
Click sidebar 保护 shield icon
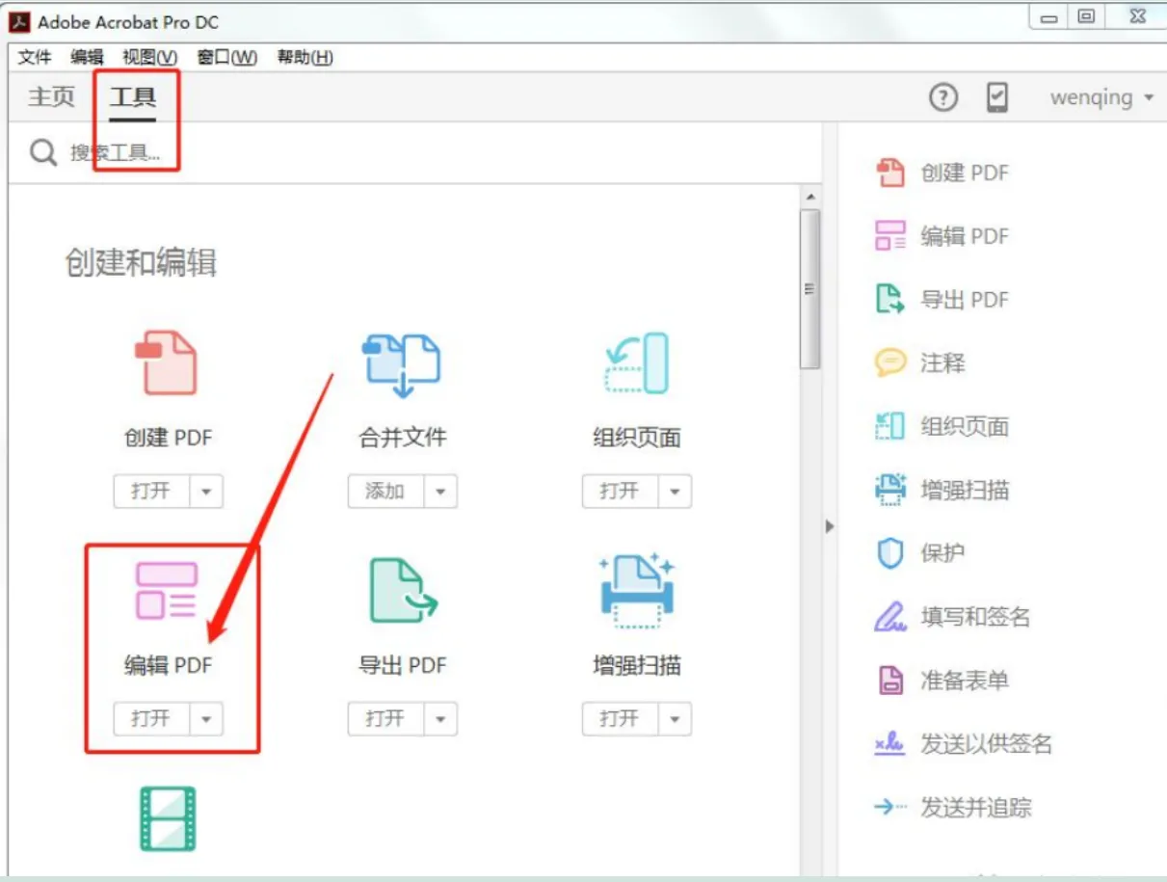click(890, 553)
